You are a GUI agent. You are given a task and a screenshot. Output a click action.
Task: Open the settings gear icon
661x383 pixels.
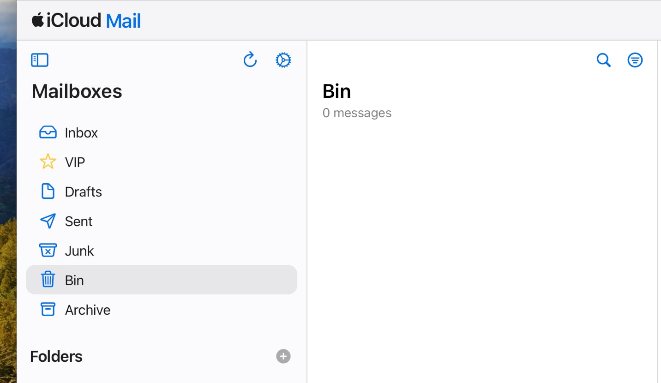pos(283,60)
